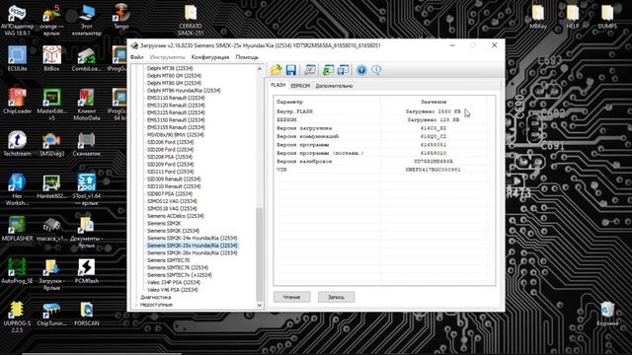Open ChipLoader desktop shortcut
The height and width of the screenshot is (355, 632).
(x=17, y=101)
